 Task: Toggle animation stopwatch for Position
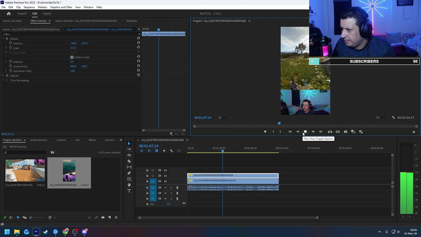[11, 43]
